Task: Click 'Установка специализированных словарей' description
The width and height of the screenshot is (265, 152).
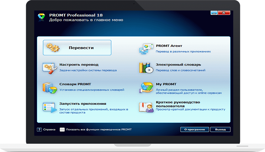Action: (x=92, y=90)
